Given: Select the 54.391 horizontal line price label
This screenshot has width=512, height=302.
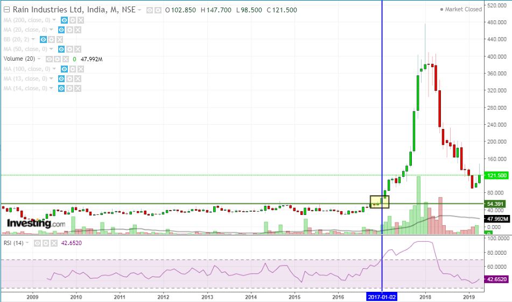Looking at the screenshot, I should click(x=495, y=204).
